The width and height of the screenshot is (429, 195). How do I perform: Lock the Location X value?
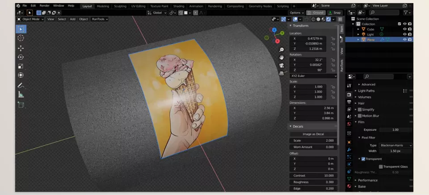(x=332, y=38)
